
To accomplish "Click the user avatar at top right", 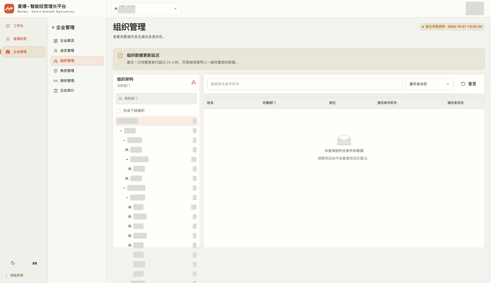I will [475, 8].
